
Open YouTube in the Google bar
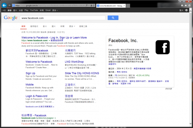point(34,10)
